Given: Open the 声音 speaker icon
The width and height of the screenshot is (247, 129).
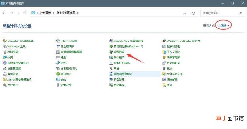Looking at the screenshot, I should click(x=111, y=68).
